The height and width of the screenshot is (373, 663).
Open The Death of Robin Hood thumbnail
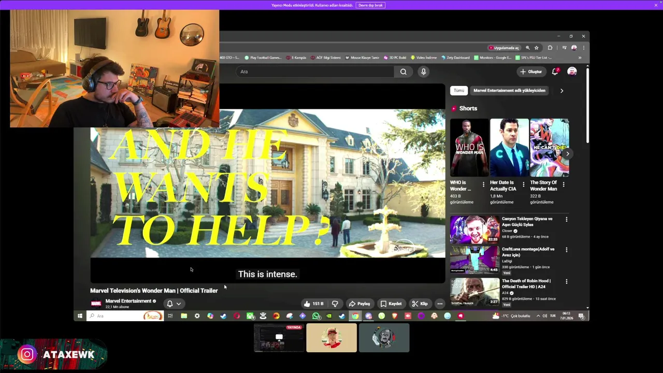coord(474,292)
